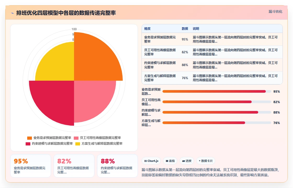Click the 88% cell in the table
Image resolution: width=293 pixels, height=188 pixels.
coord(185,65)
